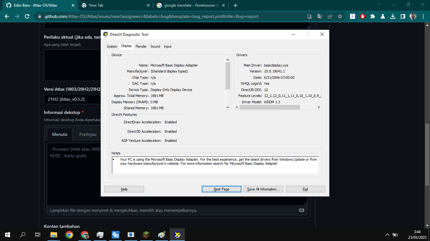Click the DirectX Diagnostic Tool taskbar icon
The height and width of the screenshot is (241, 430).
point(177,234)
